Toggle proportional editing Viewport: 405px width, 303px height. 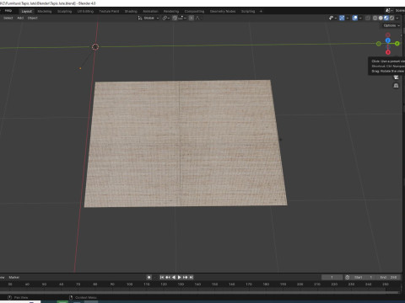click(x=192, y=18)
